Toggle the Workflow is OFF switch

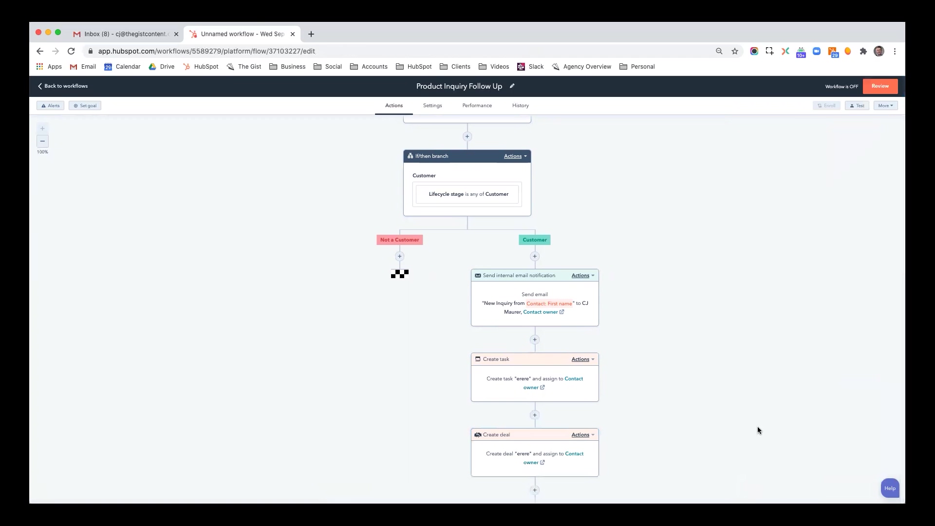click(x=841, y=85)
